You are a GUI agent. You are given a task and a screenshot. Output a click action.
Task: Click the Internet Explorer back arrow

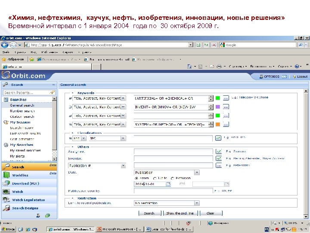point(5,45)
